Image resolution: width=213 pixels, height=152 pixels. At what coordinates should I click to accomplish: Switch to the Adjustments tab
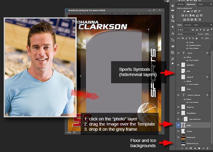point(191,4)
